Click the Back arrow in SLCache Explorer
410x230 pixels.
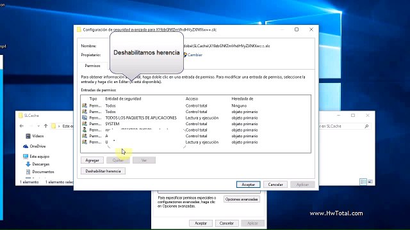click(22, 126)
